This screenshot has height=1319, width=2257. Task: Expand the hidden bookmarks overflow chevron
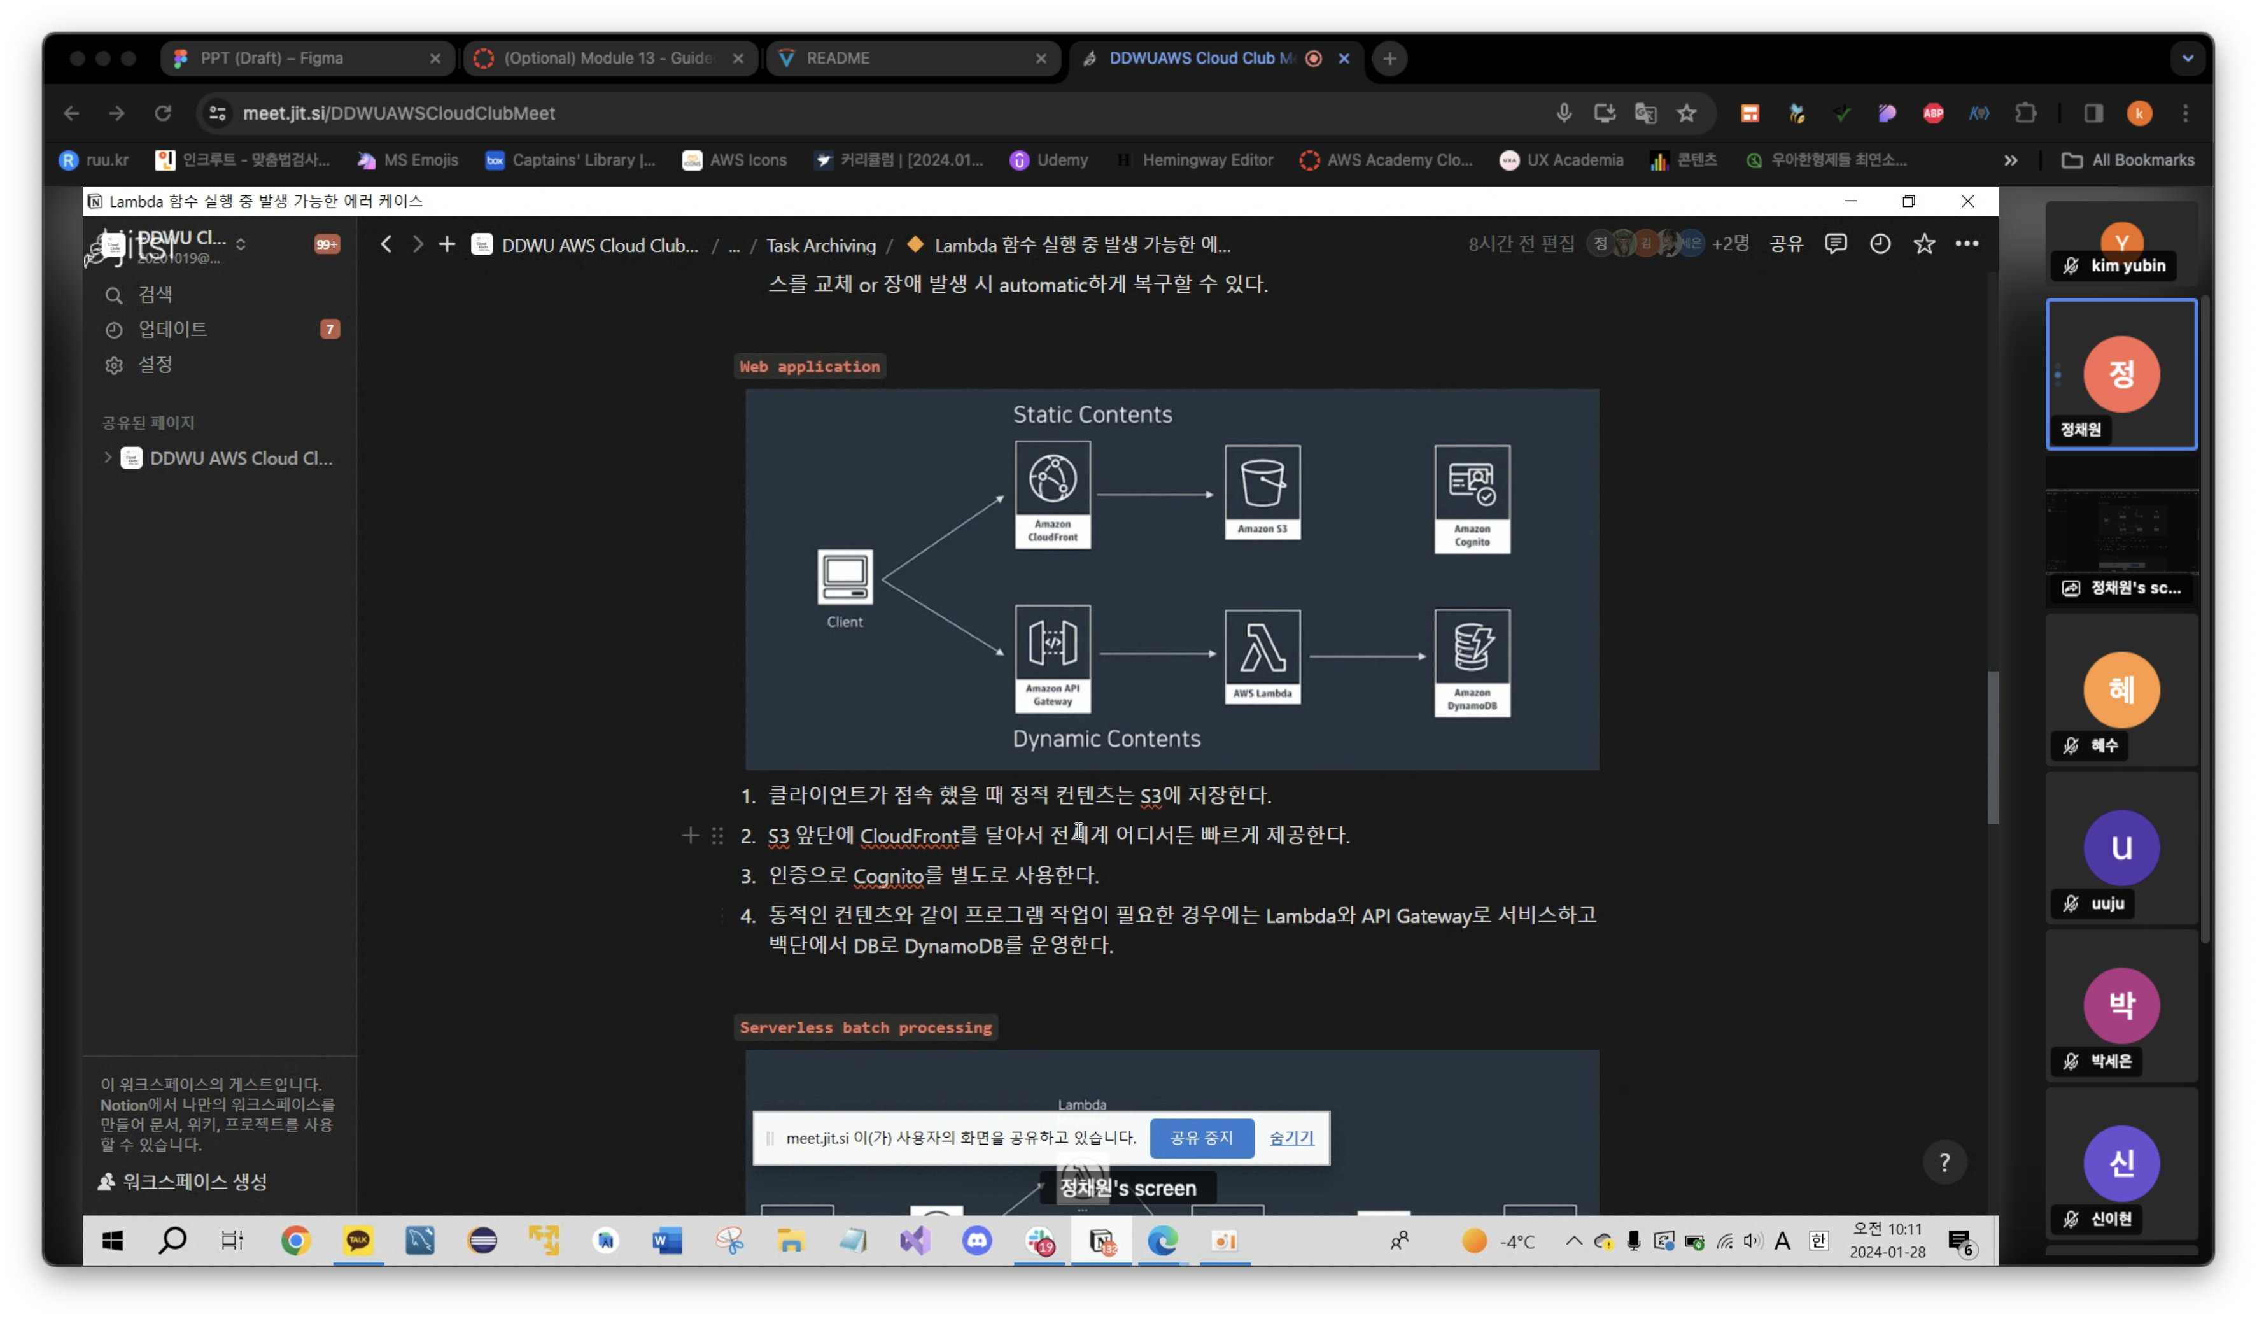pyautogui.click(x=2011, y=160)
